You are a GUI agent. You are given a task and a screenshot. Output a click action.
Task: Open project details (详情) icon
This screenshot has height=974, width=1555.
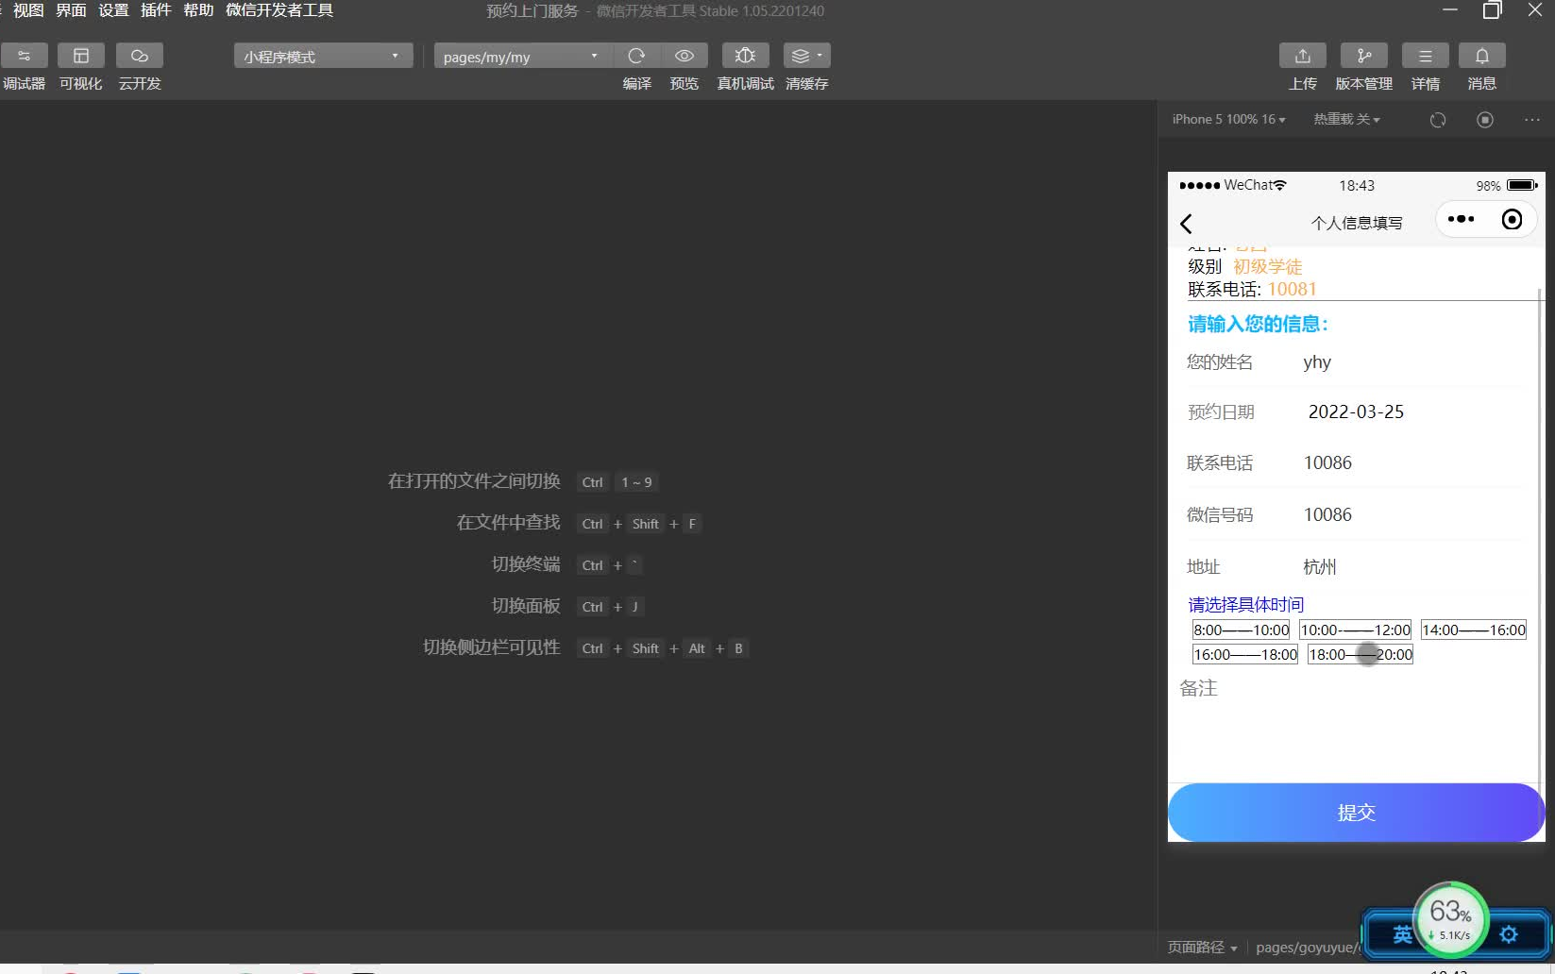[x=1426, y=56]
